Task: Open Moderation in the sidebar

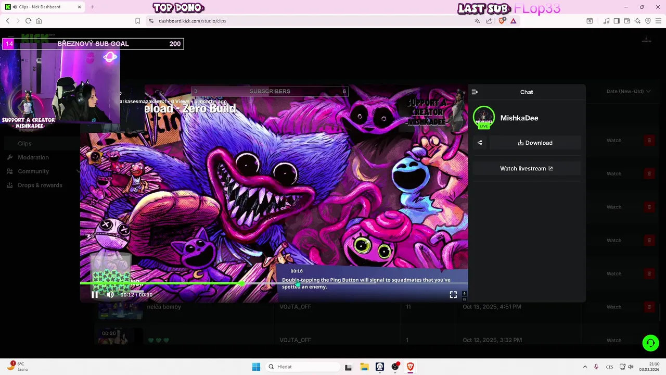Action: (33, 157)
